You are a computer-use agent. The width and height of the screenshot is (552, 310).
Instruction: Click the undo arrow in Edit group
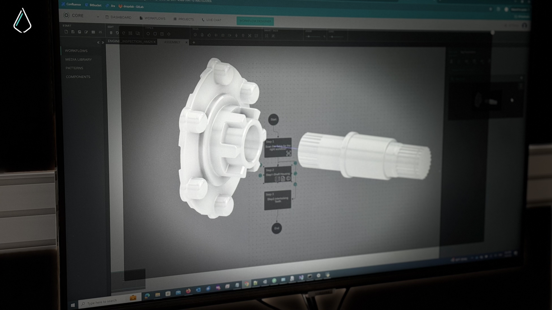coord(117,33)
